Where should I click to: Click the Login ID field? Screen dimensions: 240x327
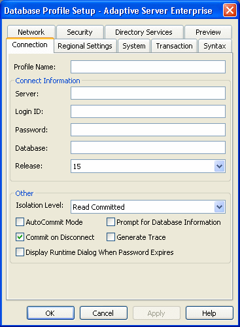[x=148, y=111]
